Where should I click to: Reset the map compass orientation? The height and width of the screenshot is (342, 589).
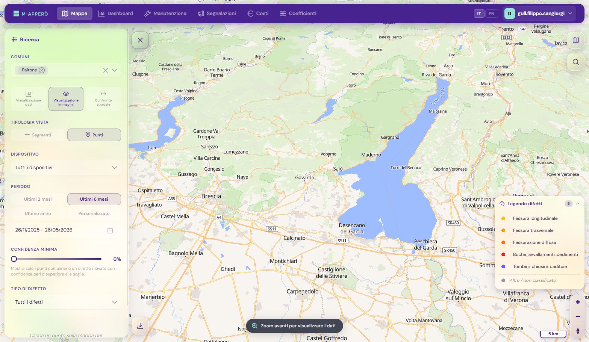click(x=578, y=331)
